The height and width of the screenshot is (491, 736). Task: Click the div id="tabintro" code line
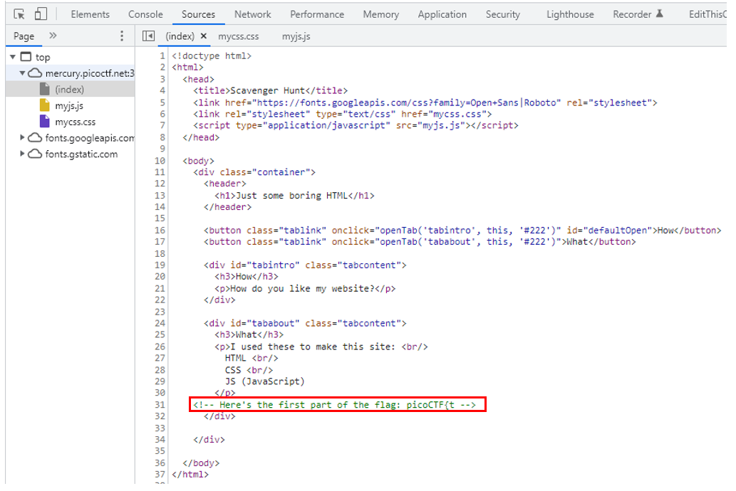(305, 265)
